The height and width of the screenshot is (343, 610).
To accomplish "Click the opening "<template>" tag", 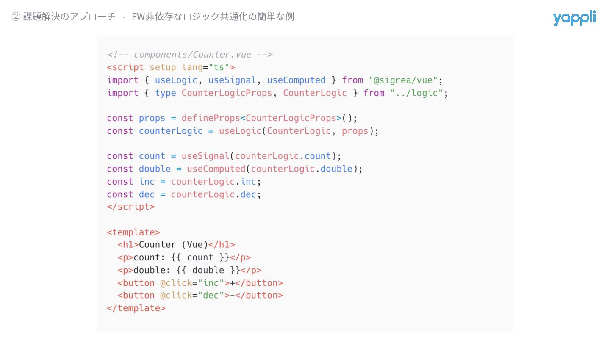I will tap(133, 232).
